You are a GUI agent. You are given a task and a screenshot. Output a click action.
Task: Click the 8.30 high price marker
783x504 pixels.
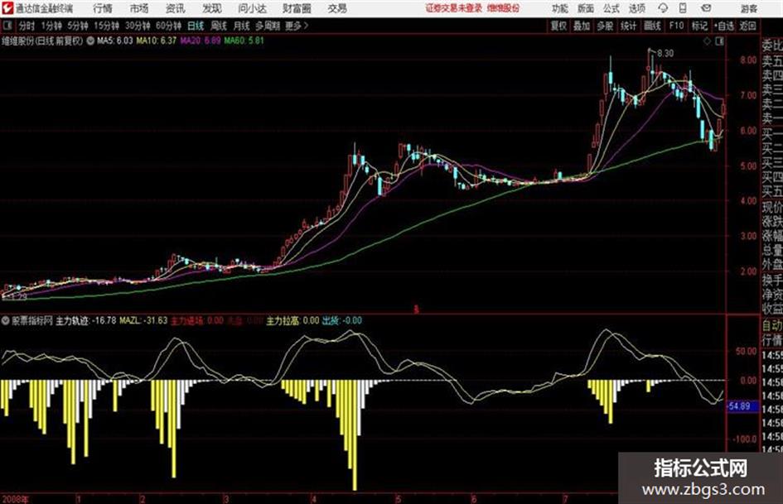coord(665,54)
